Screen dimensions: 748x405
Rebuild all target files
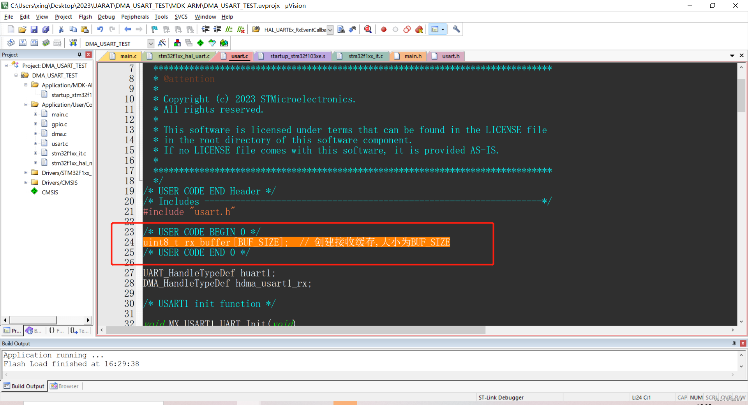[x=34, y=43]
